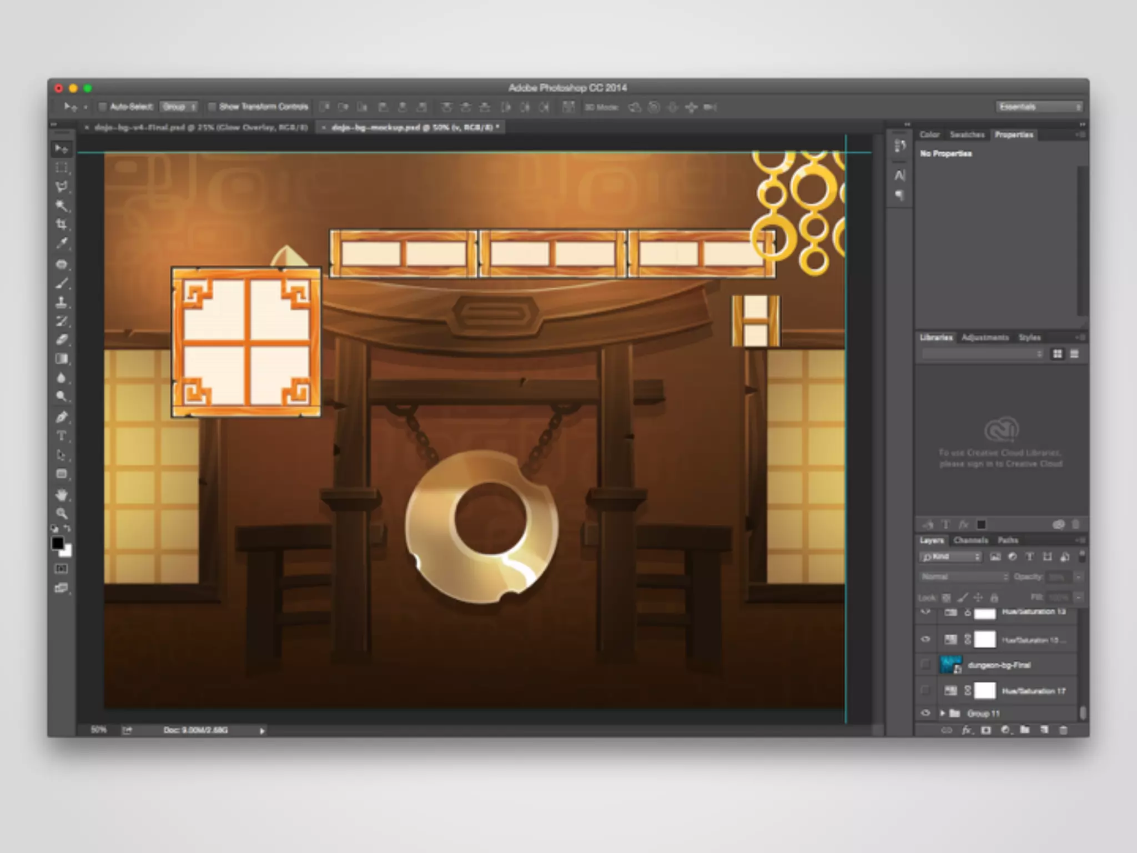Select the Pen tool
The width and height of the screenshot is (1137, 853).
62,417
